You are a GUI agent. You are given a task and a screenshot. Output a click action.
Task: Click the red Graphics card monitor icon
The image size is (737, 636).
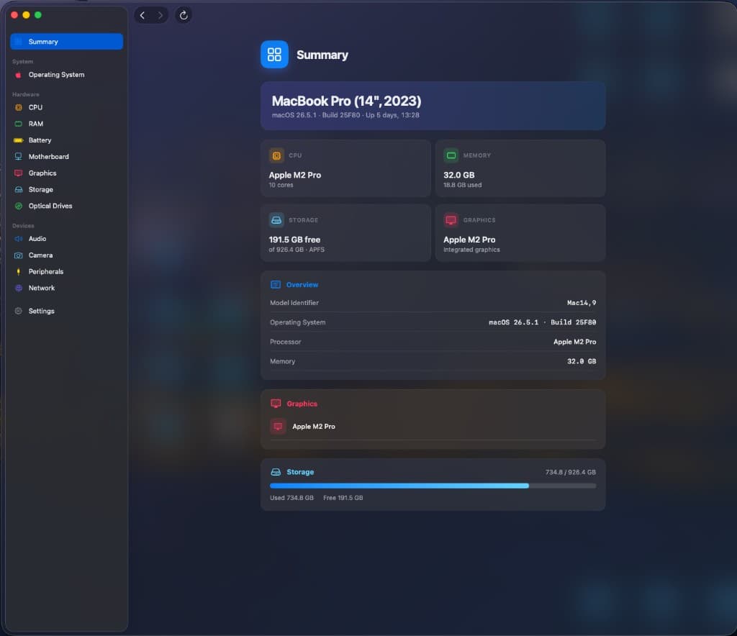click(451, 220)
